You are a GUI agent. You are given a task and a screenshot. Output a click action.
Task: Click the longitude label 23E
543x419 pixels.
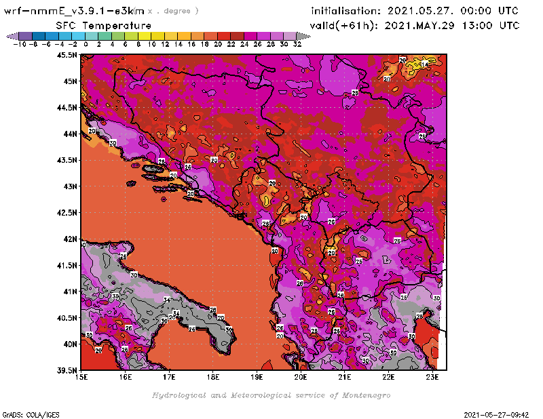tap(432, 377)
